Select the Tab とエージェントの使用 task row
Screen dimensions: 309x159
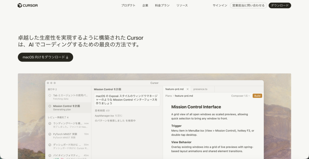pyautogui.click(x=68, y=97)
